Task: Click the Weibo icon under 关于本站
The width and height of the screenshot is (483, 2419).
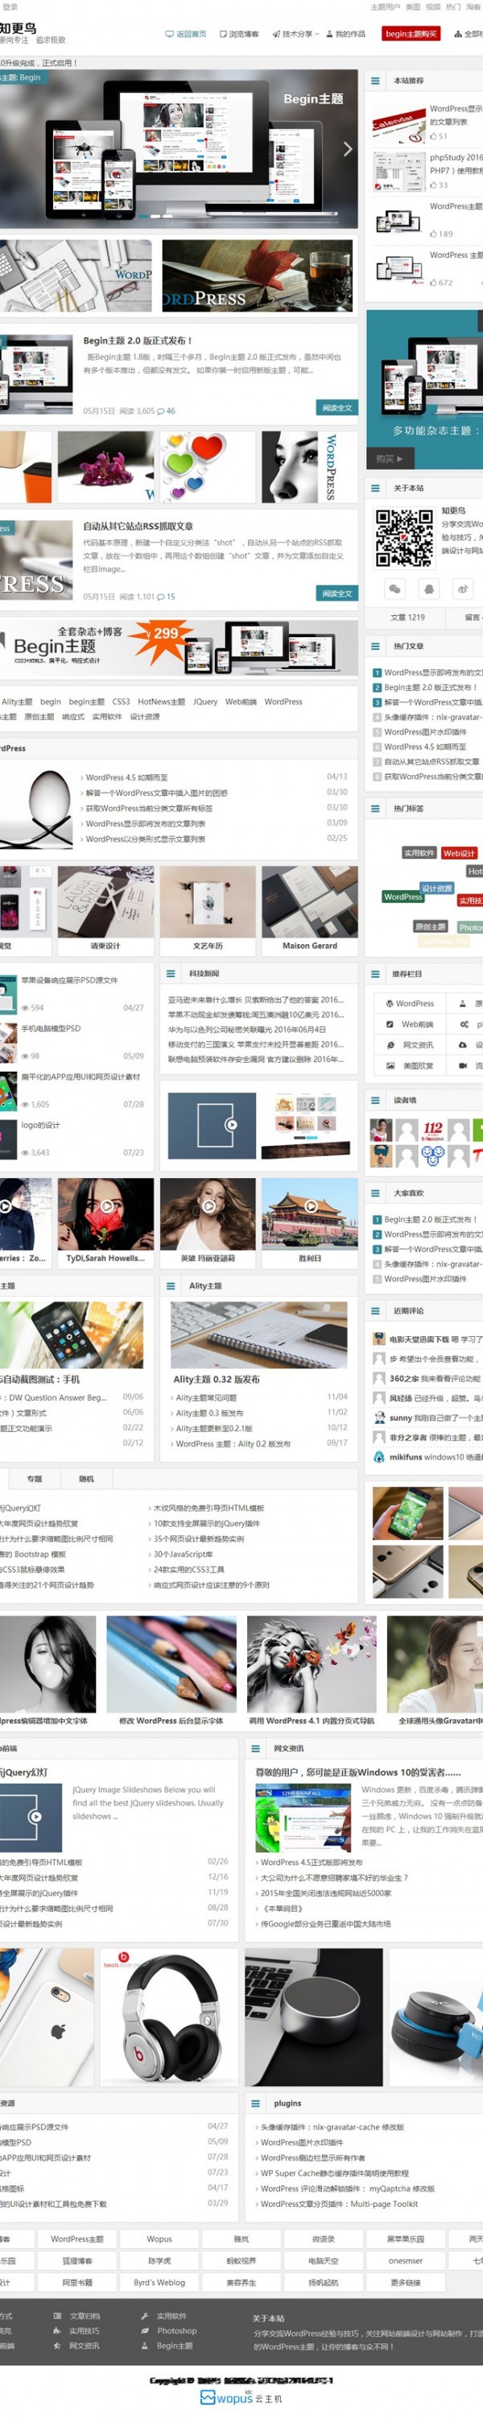Action: (464, 589)
